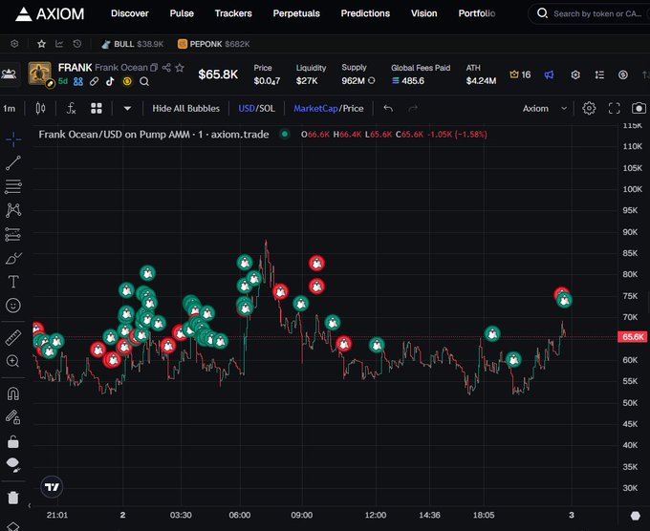Toggle magnet mode
Viewport: 650px width, 531px height.
tap(13, 393)
